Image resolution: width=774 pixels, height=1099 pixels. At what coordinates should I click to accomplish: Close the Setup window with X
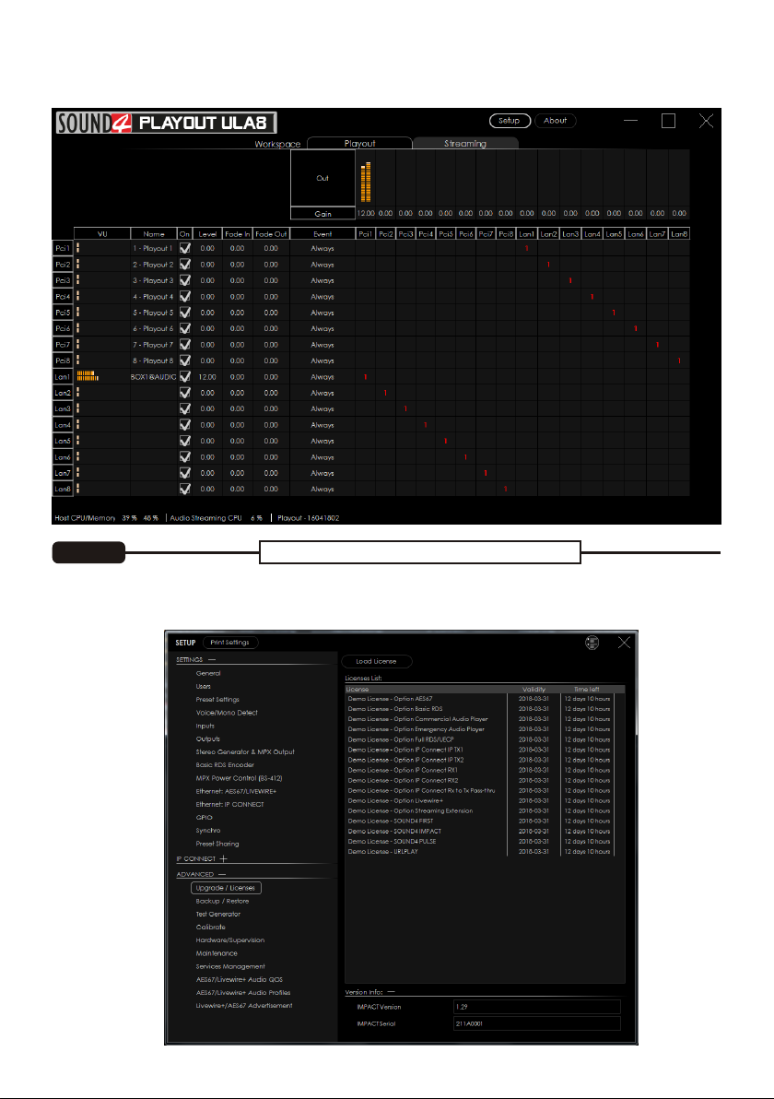(624, 643)
